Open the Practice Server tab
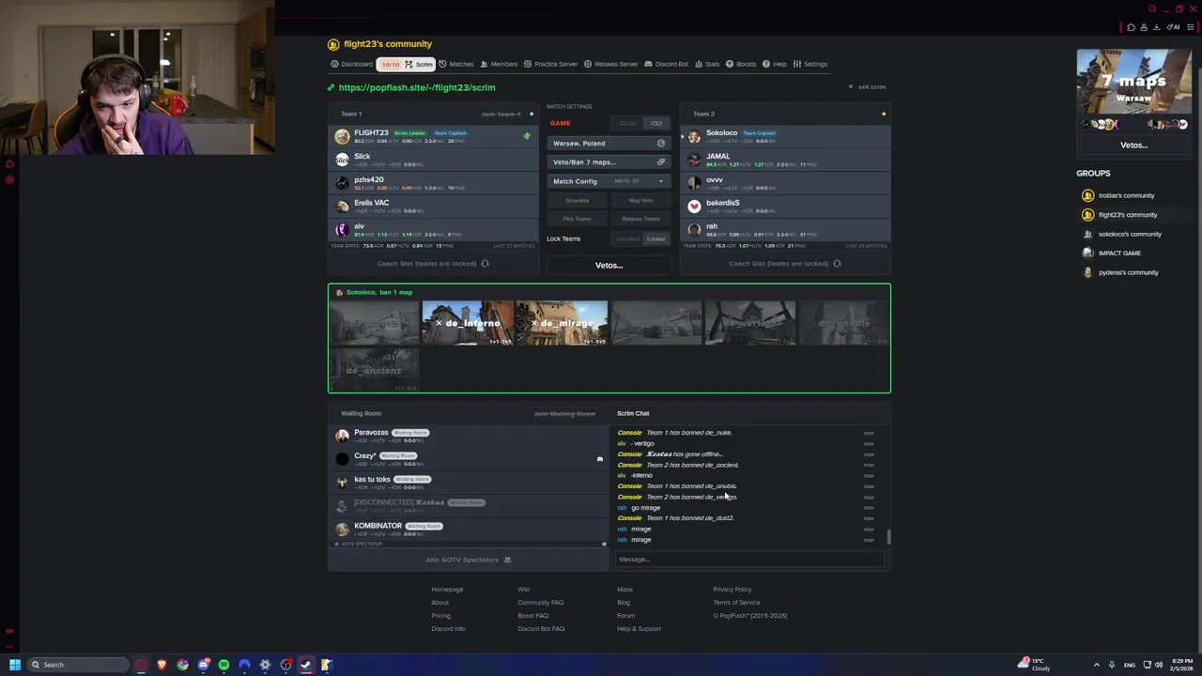The image size is (1202, 676). pos(550,64)
